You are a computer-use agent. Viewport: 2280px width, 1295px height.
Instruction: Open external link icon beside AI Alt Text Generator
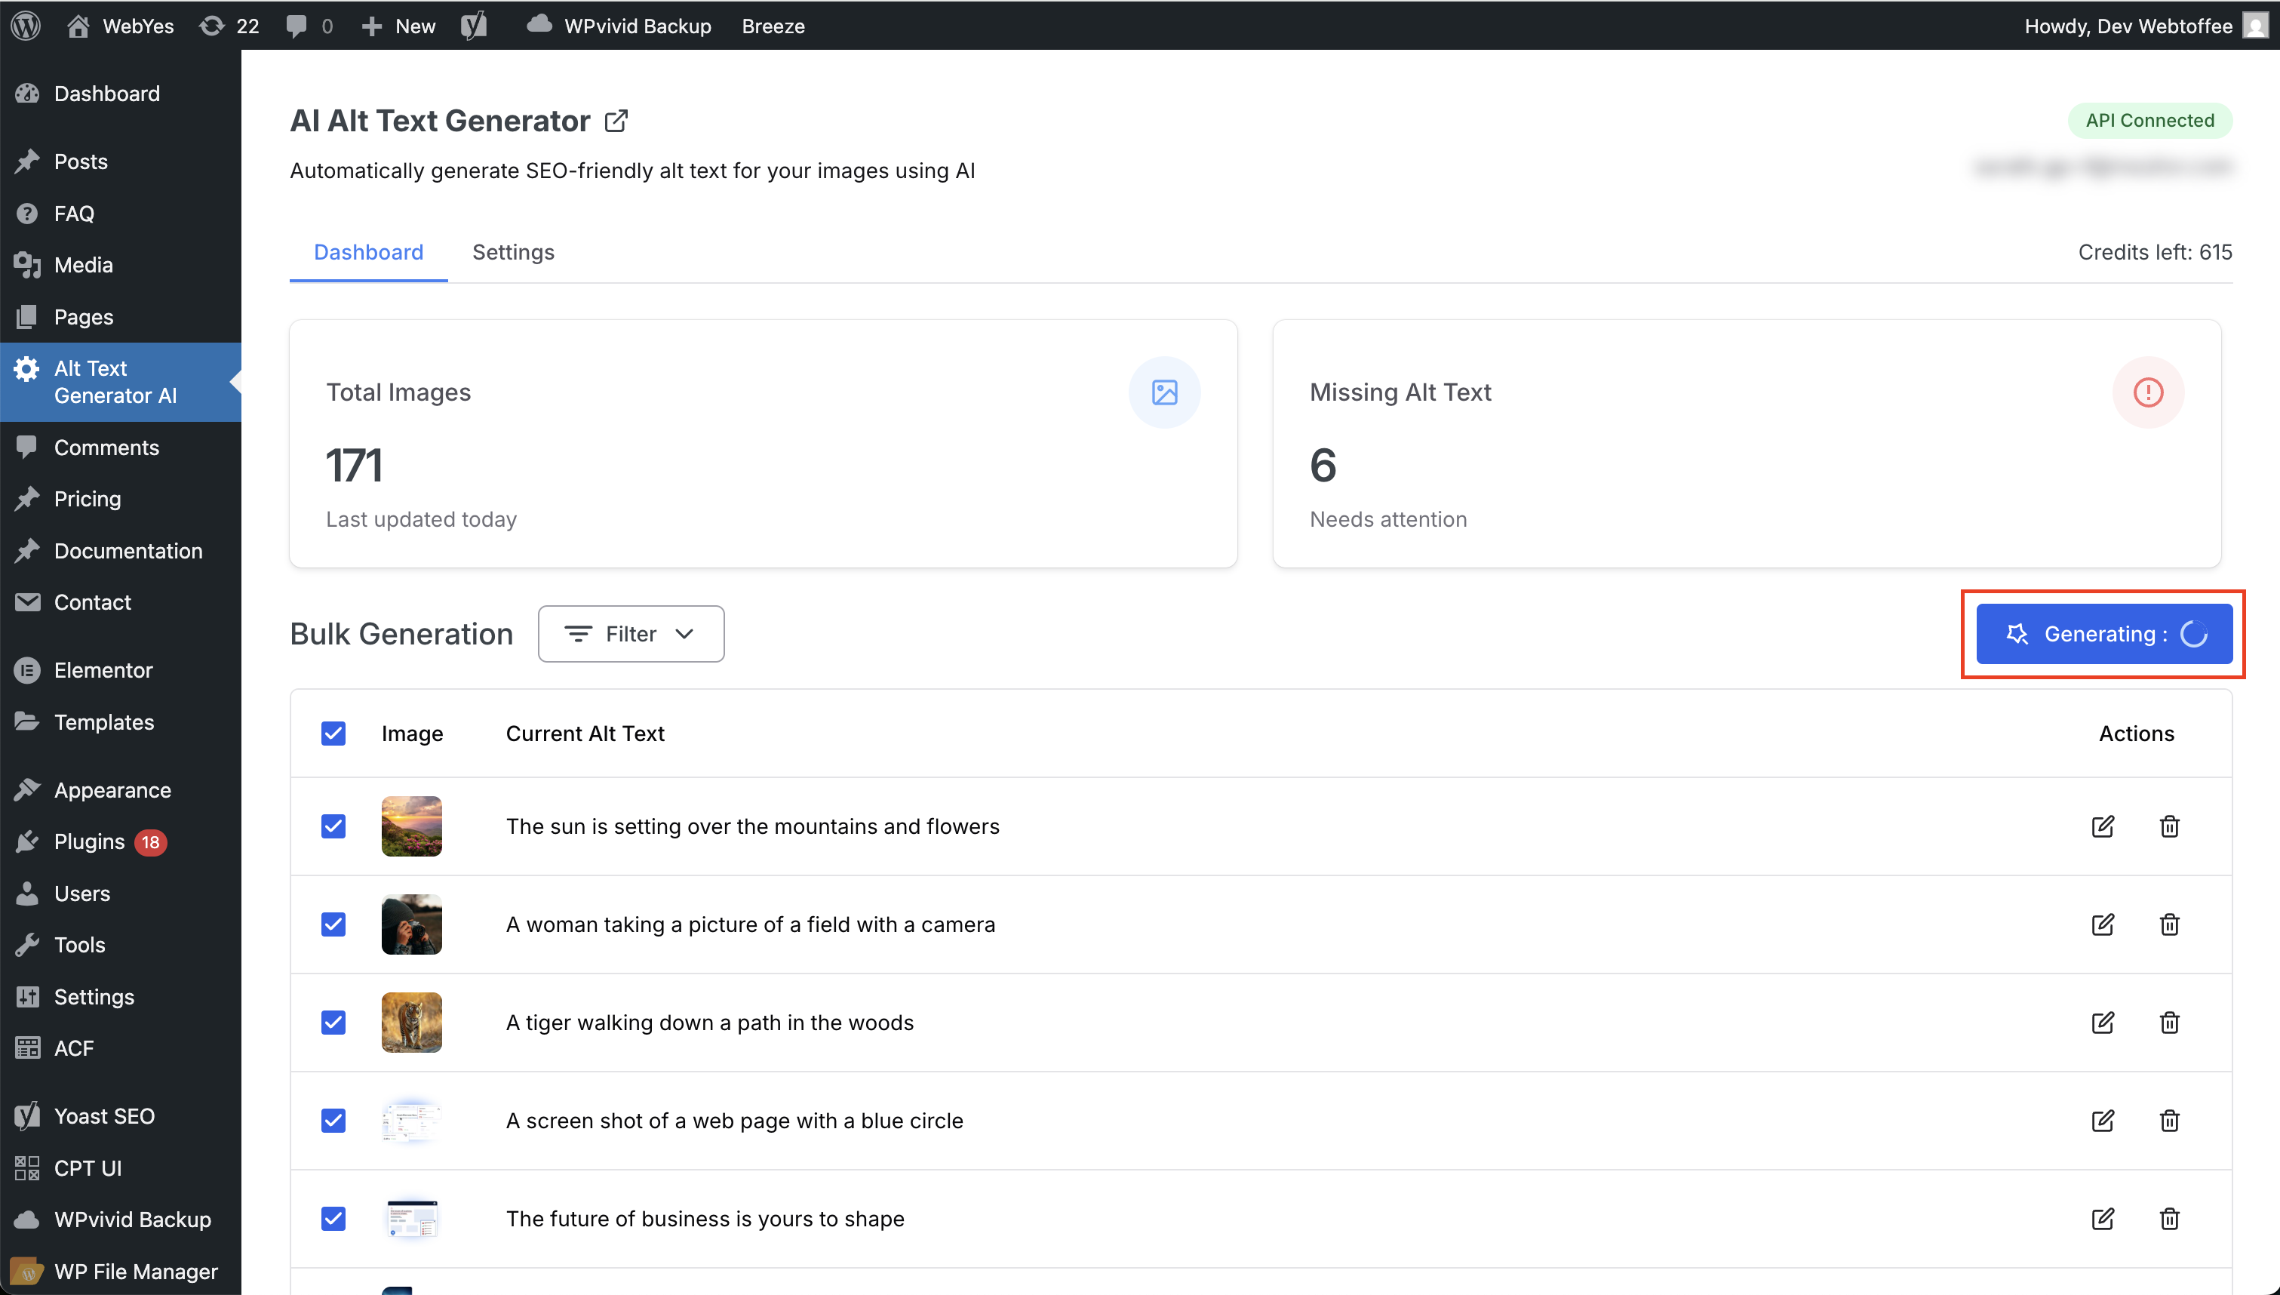pos(616,121)
